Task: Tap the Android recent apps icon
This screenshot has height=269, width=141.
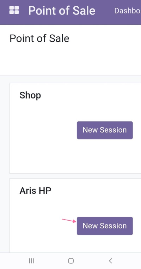Action: (x=31, y=261)
